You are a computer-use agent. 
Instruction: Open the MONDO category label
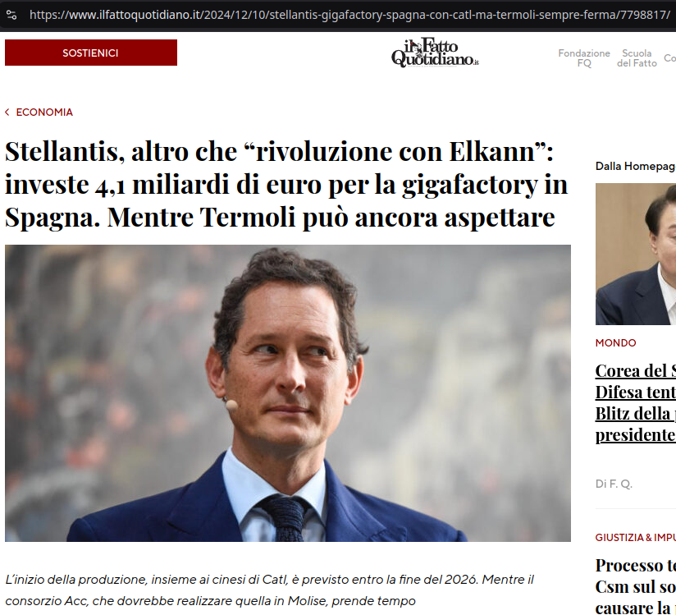pos(615,342)
